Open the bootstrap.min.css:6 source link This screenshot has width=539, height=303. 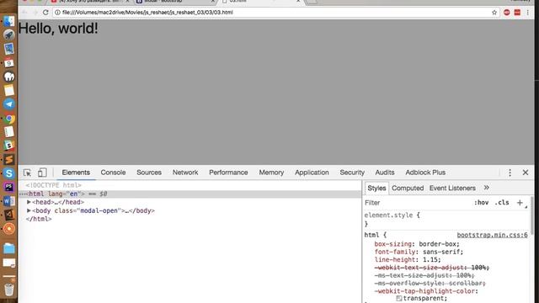pos(492,235)
